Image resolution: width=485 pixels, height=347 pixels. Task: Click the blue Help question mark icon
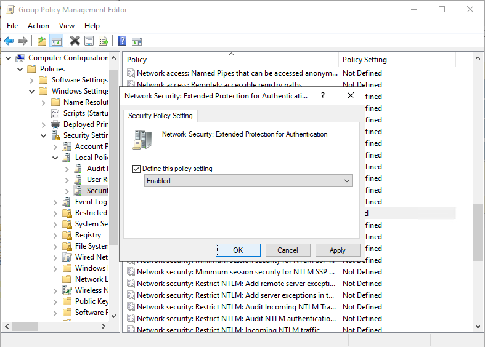pyautogui.click(x=123, y=41)
